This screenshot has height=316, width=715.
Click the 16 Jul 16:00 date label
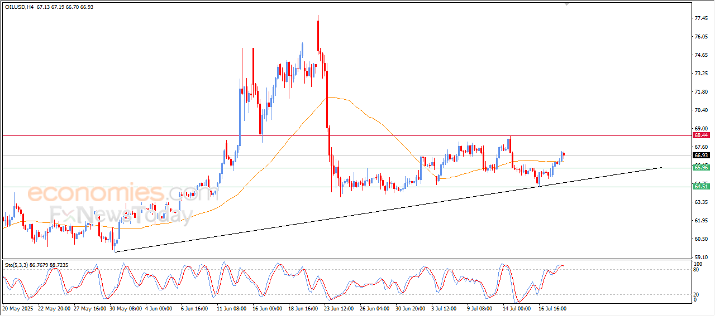pyautogui.click(x=552, y=308)
